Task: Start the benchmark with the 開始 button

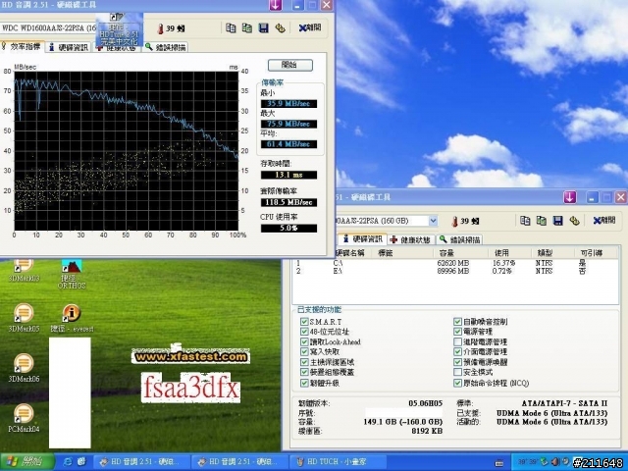Action: [x=290, y=65]
